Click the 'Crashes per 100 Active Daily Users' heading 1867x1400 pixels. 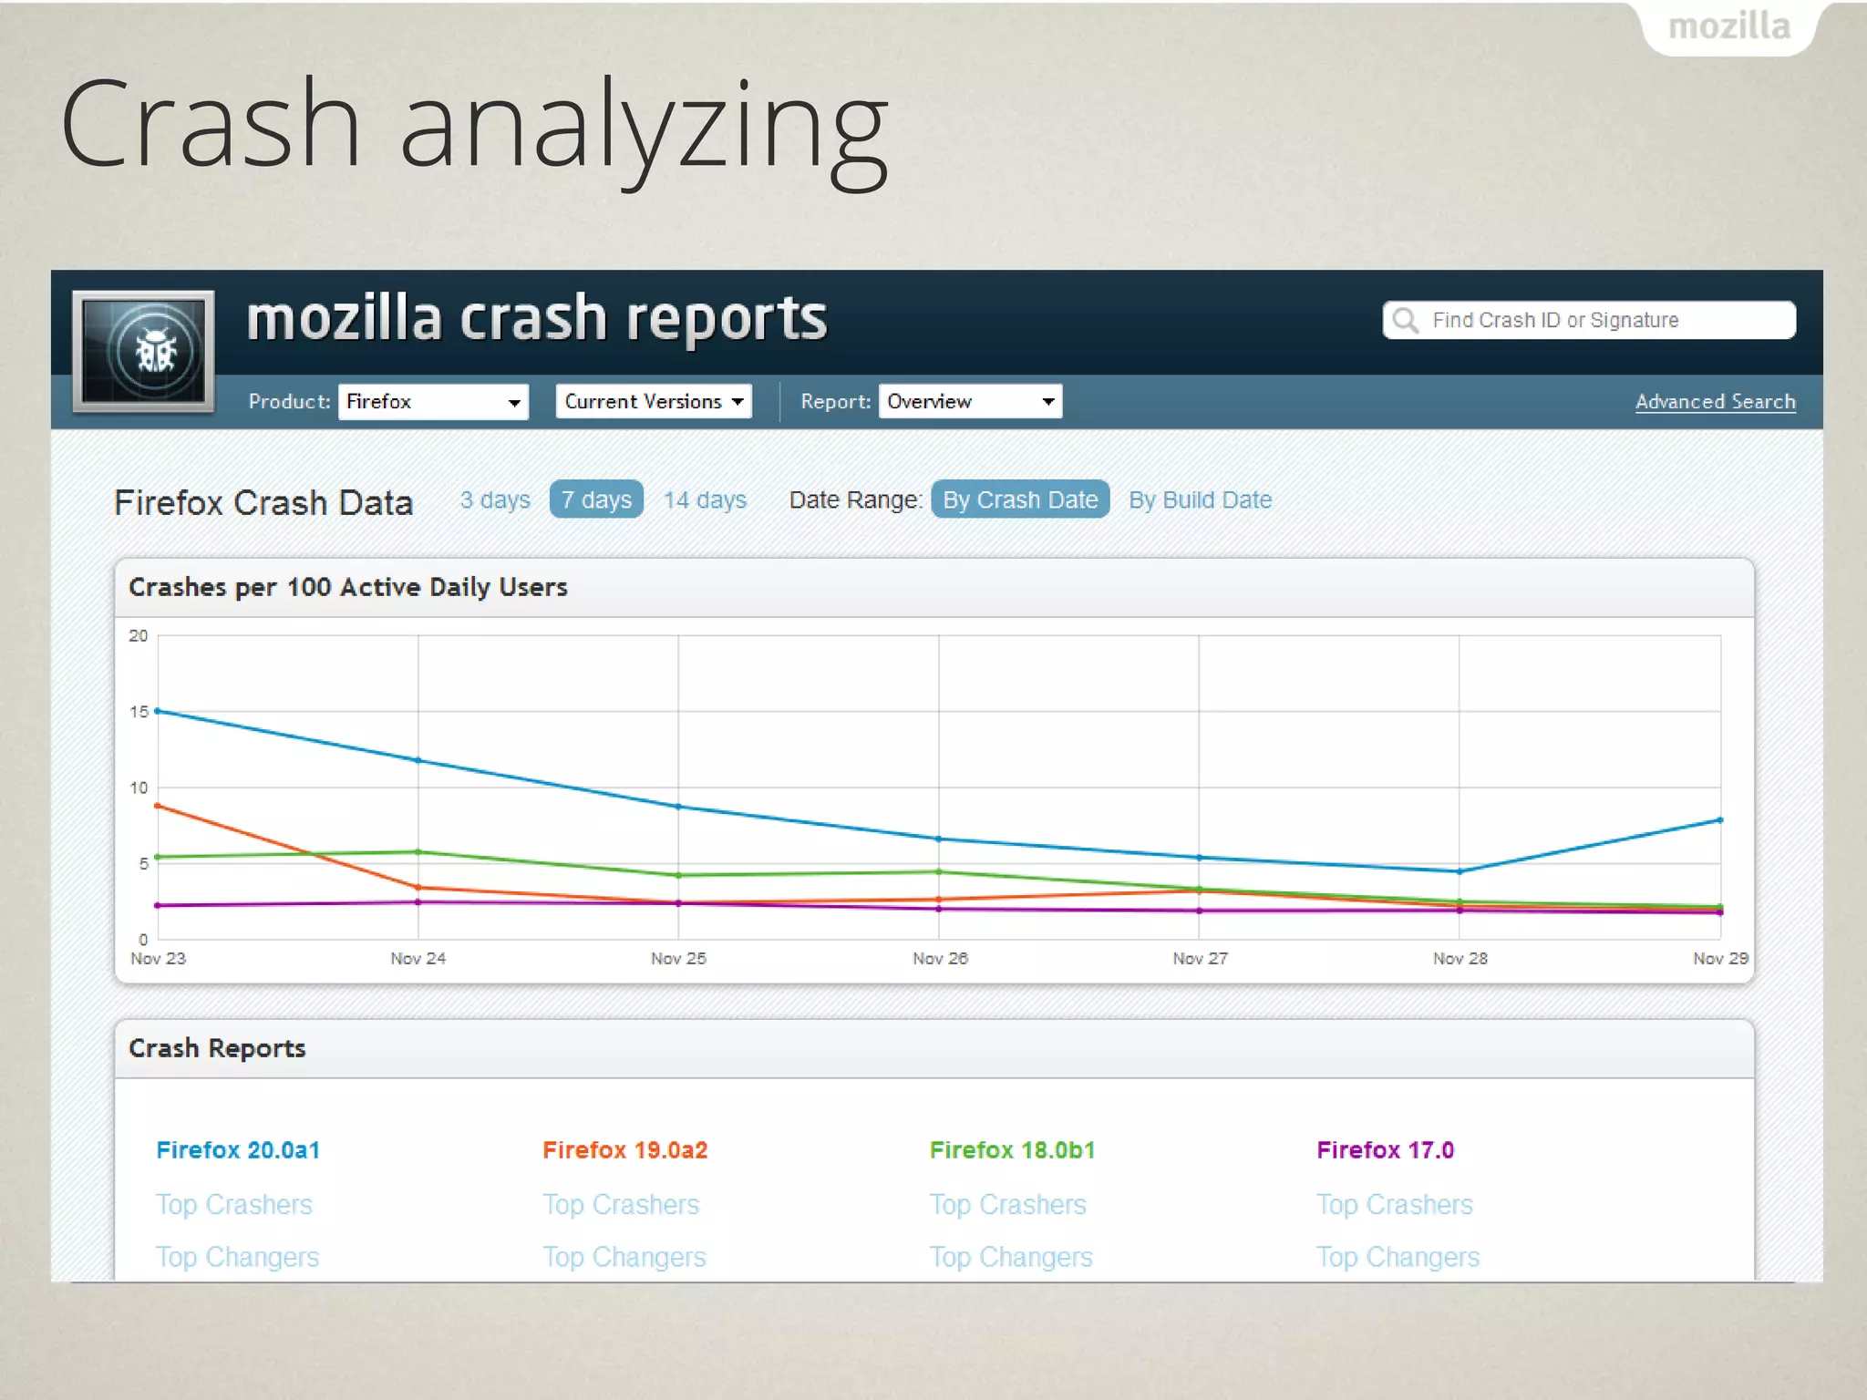[348, 587]
